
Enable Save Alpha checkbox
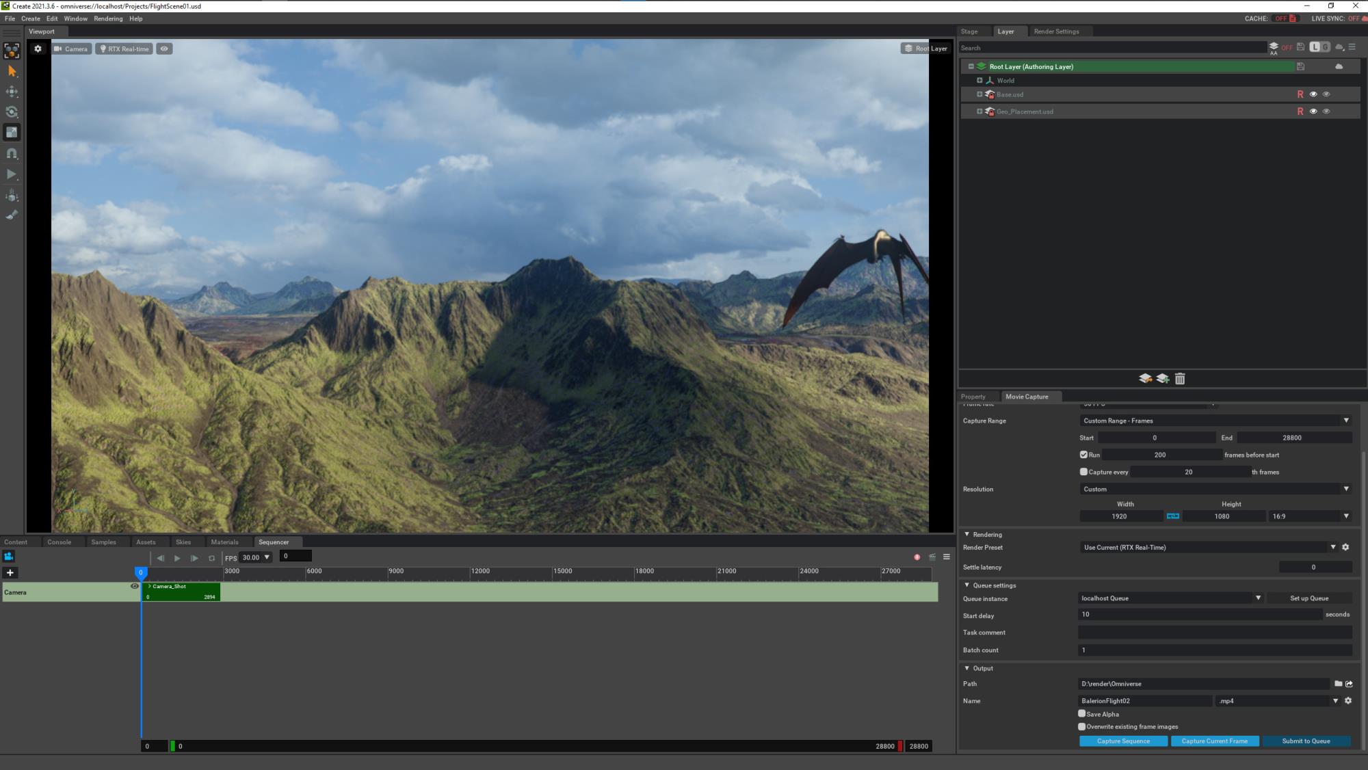click(1081, 714)
